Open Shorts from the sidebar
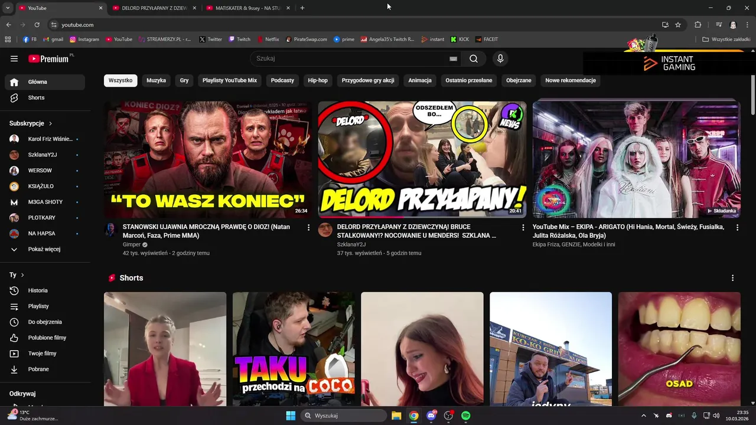 [45, 97]
